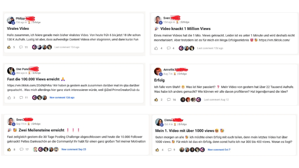The width and height of the screenshot is (299, 168).
Task: Open Philipp's profile avatar
Action: [11, 20]
